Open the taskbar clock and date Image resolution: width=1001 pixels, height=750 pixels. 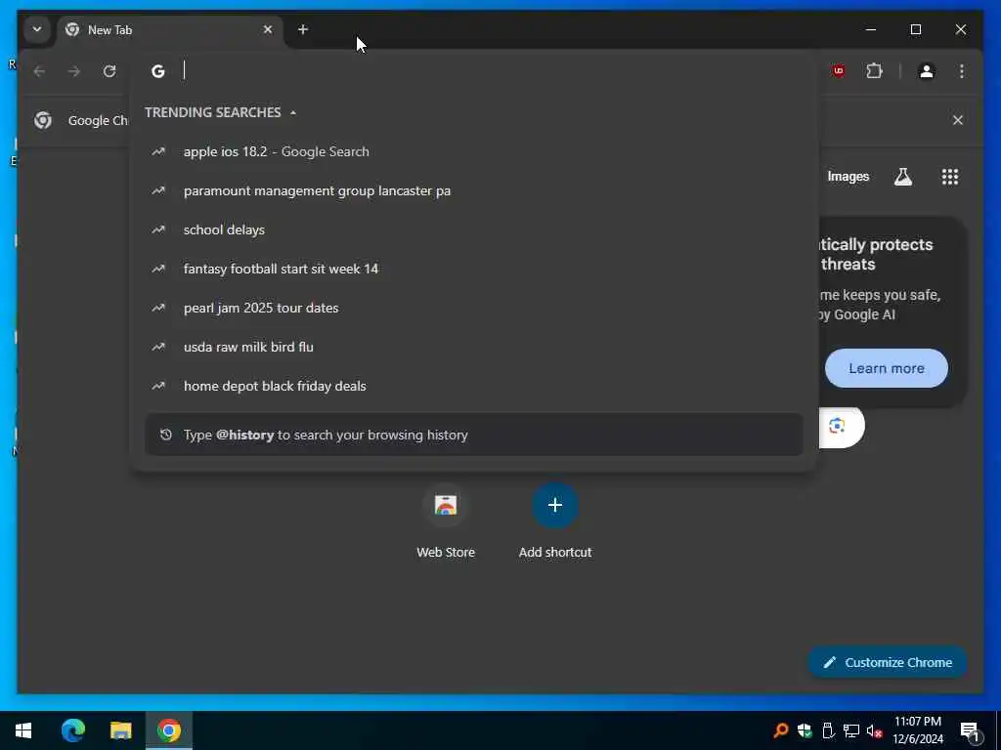pyautogui.click(x=917, y=730)
